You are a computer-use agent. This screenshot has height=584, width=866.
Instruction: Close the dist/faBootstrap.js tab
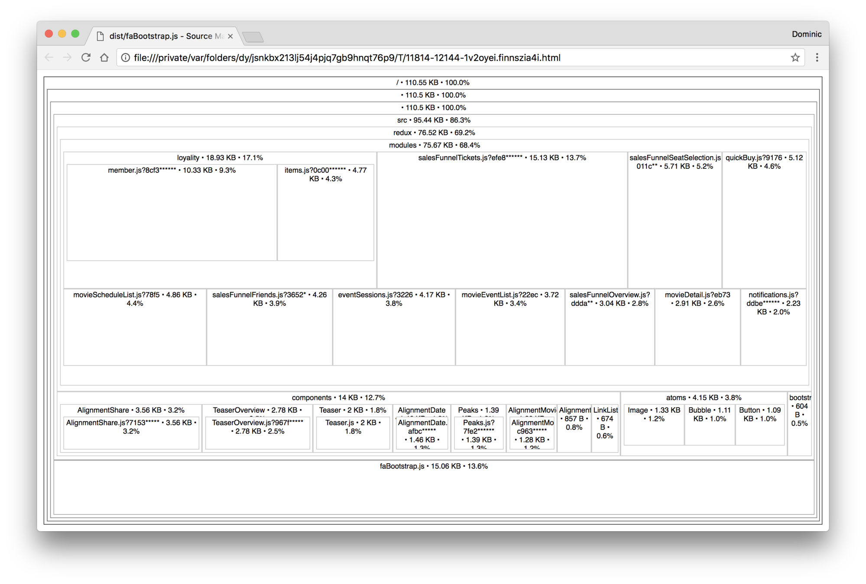230,36
